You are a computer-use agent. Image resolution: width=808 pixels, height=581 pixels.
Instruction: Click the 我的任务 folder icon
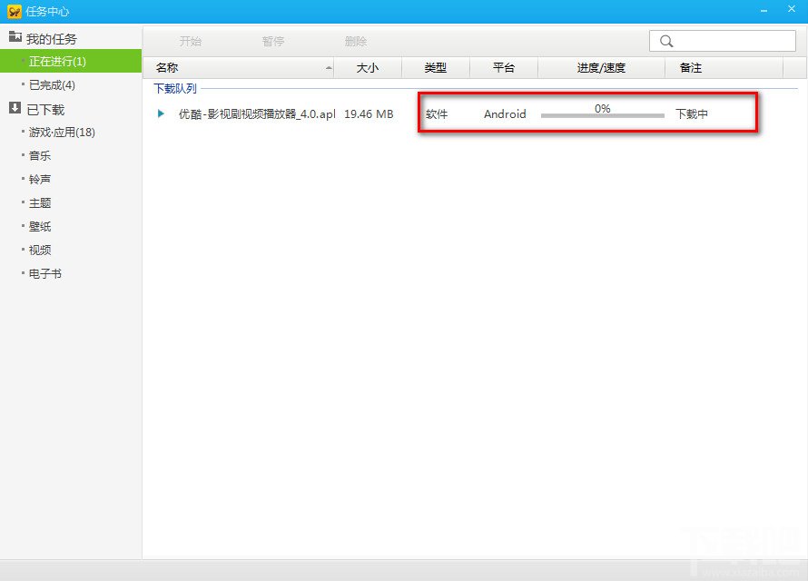point(15,36)
